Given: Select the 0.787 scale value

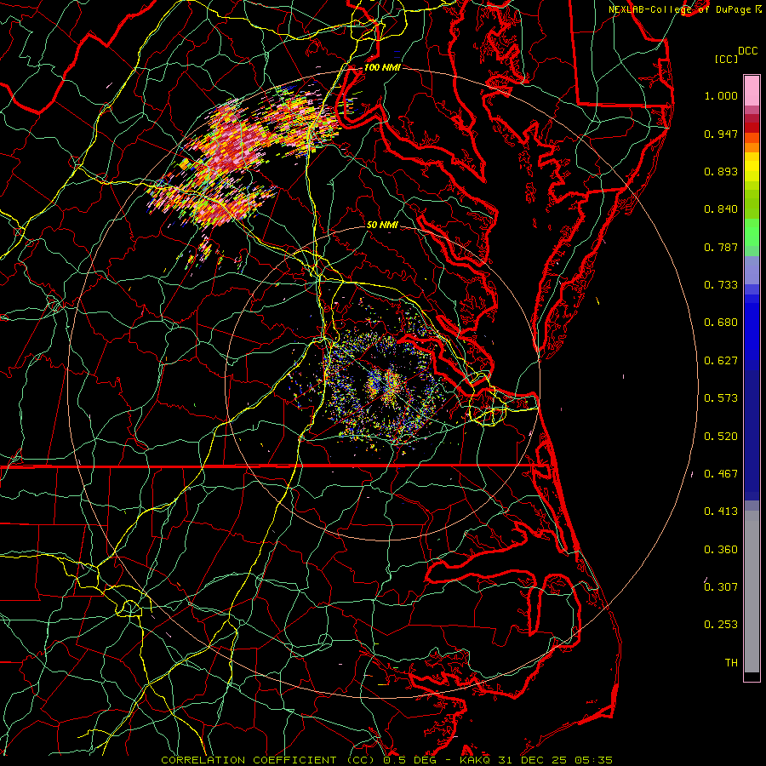Looking at the screenshot, I should (x=721, y=247).
